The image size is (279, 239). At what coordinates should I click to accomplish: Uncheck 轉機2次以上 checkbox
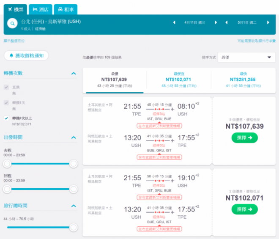pos(6,118)
